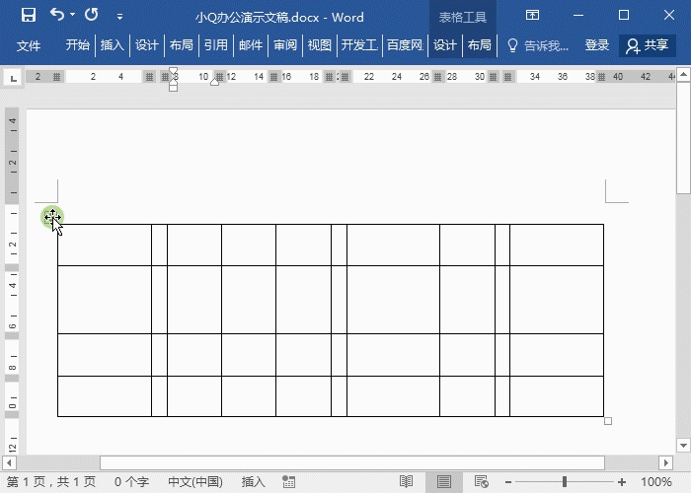691x493 pixels.
Task: Click the vertical scrollbar up arrow
Action: pyautogui.click(x=683, y=74)
